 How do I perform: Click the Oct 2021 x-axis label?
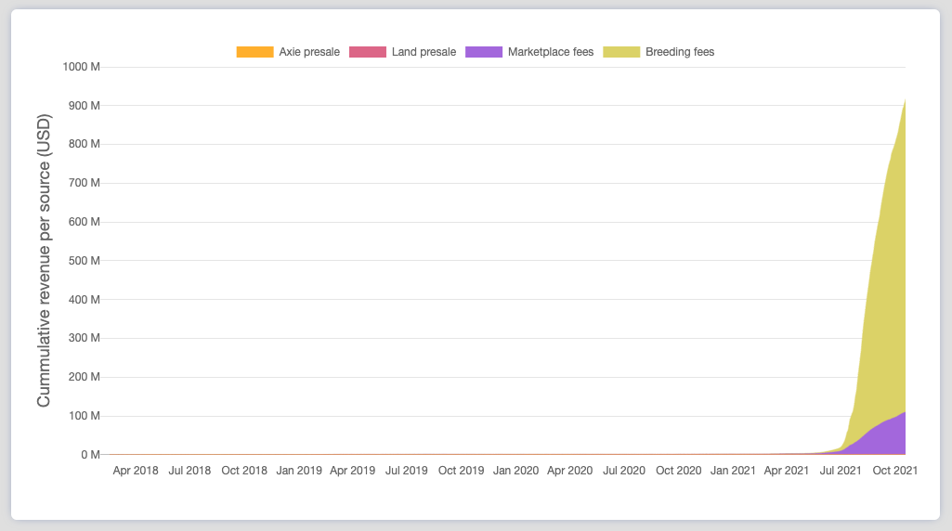click(895, 471)
